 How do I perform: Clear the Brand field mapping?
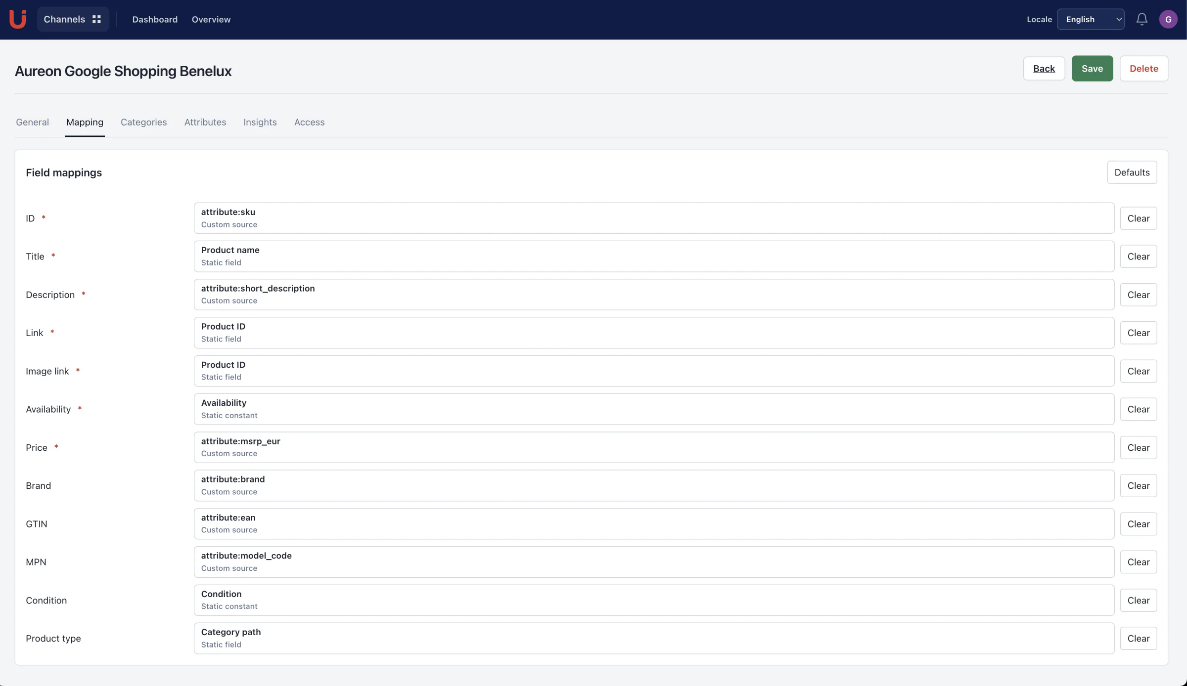click(x=1139, y=485)
